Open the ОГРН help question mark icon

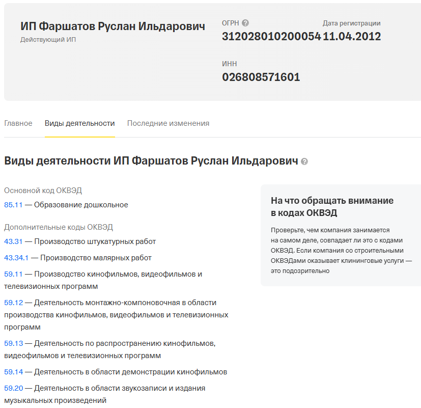click(246, 22)
